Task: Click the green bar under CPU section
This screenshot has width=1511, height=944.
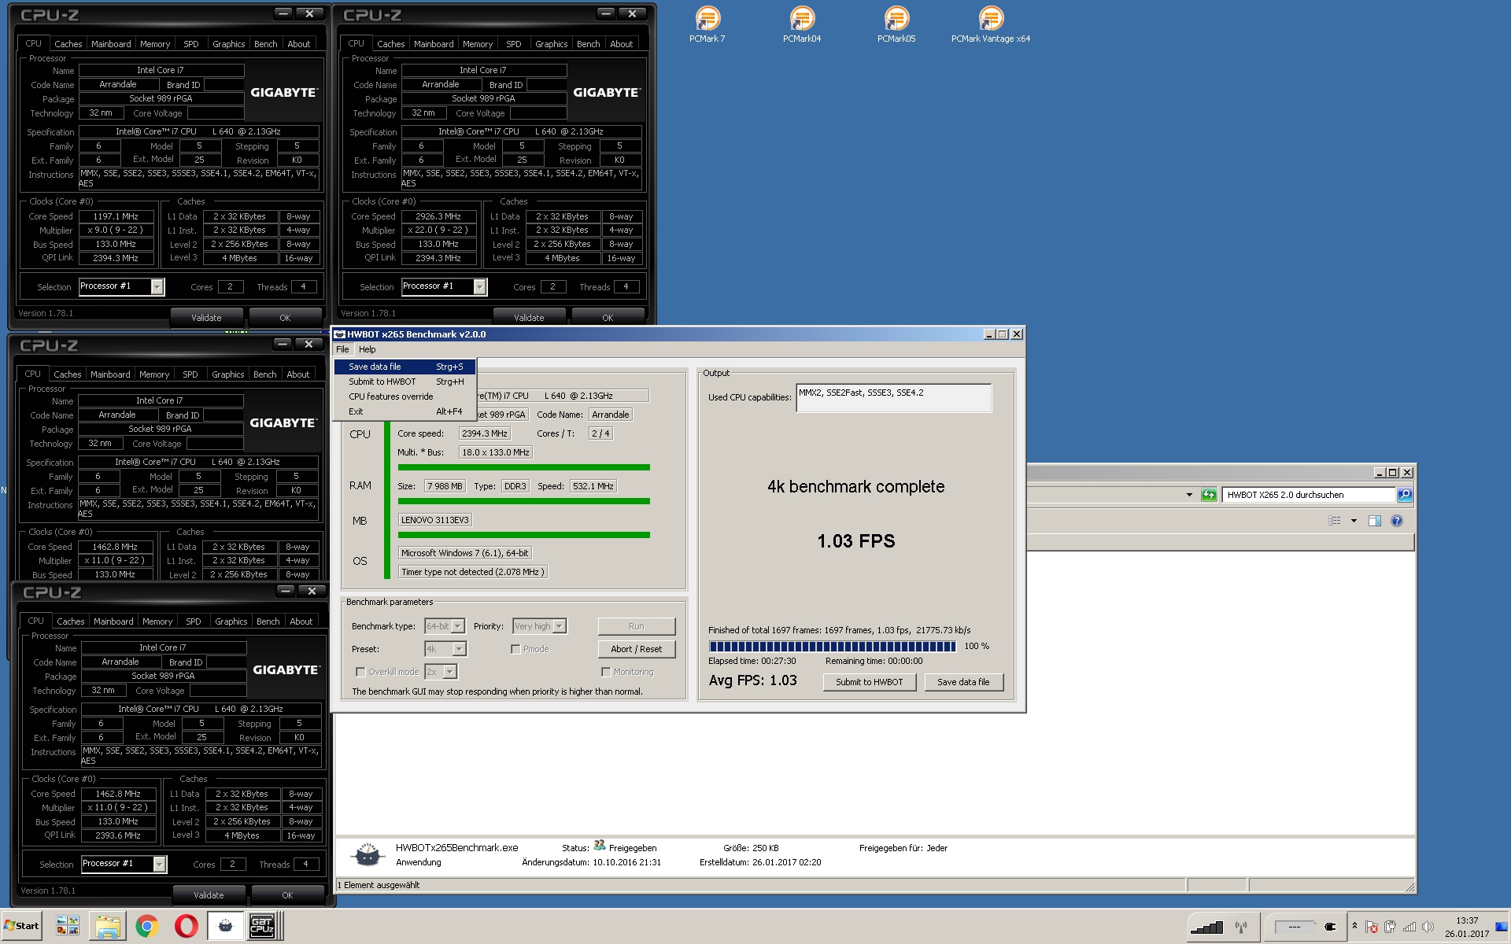Action: tap(523, 467)
